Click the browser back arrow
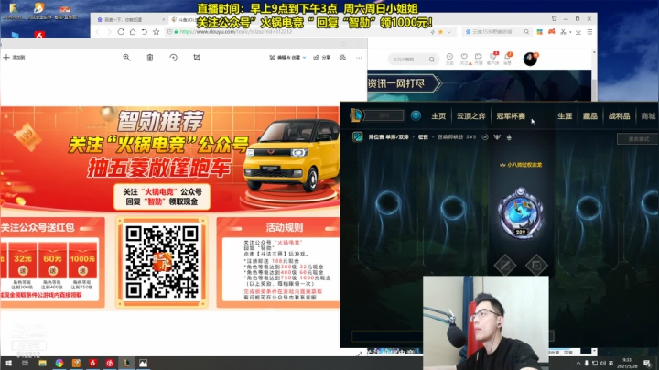 [x=98, y=32]
